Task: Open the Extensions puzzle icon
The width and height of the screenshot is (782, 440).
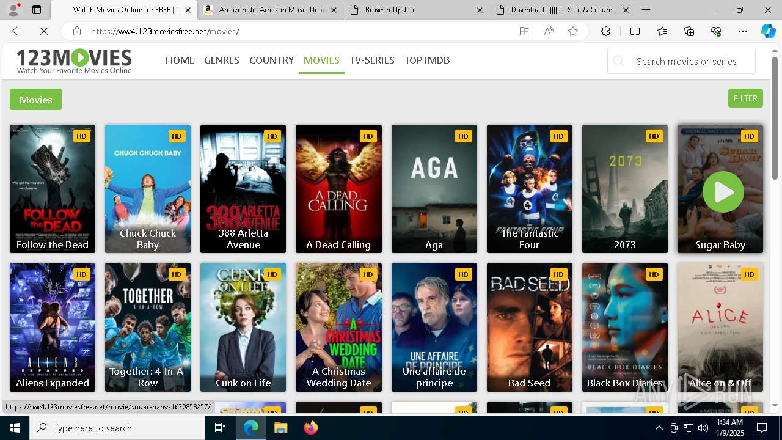Action: click(605, 31)
